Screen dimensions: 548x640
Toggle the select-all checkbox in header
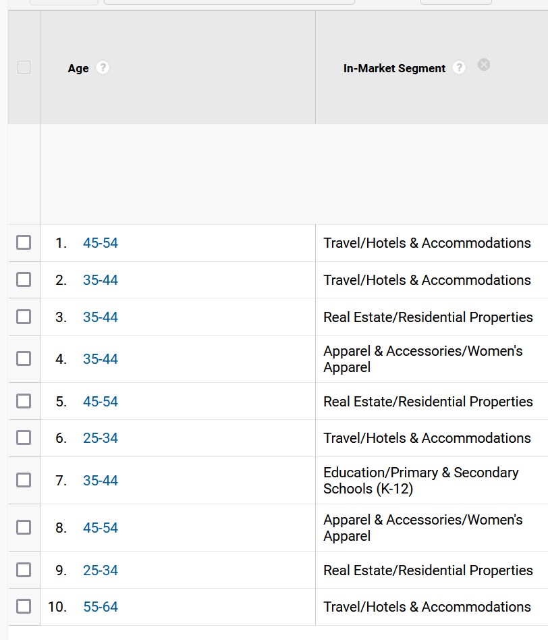(x=24, y=68)
